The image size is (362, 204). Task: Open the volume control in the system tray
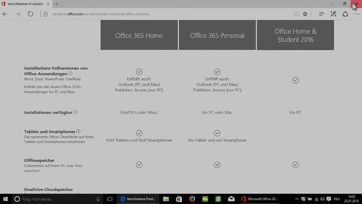coord(322,199)
